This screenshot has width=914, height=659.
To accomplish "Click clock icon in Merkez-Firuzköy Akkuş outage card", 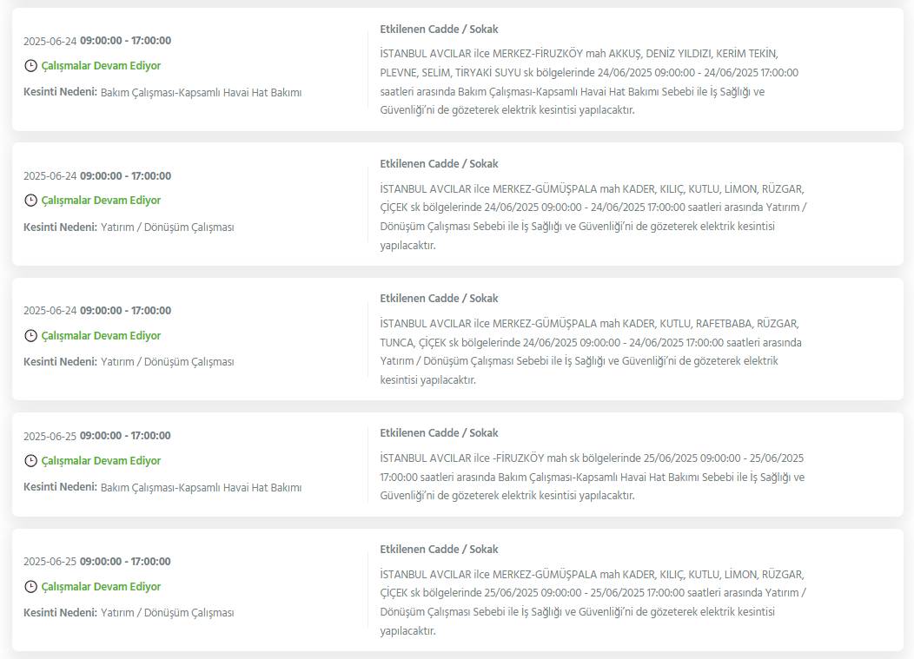I will (x=31, y=66).
